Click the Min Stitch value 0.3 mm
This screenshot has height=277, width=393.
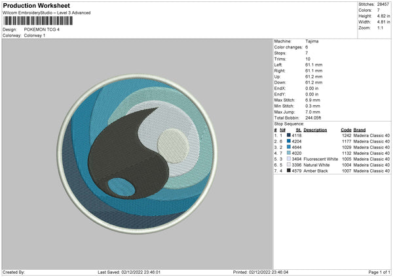312,106
